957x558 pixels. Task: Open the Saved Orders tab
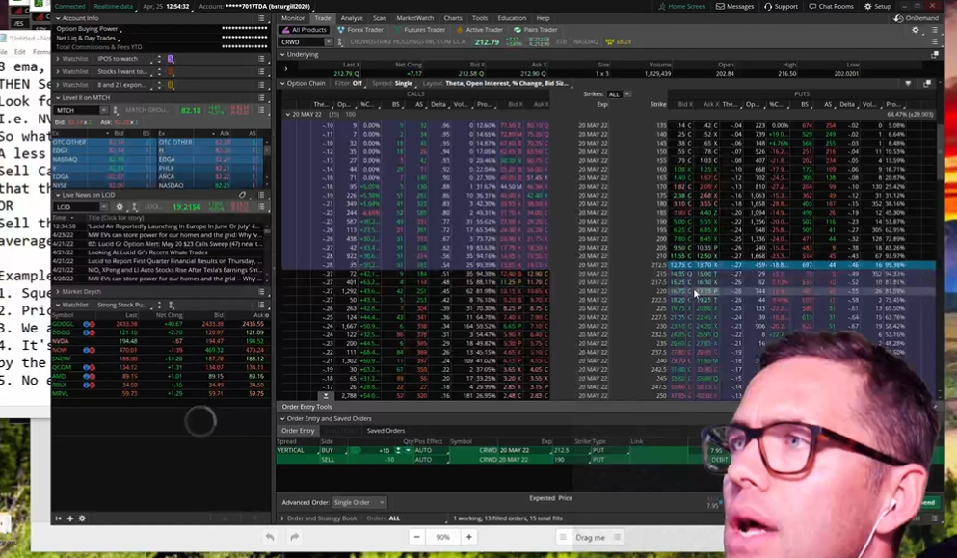pos(385,431)
